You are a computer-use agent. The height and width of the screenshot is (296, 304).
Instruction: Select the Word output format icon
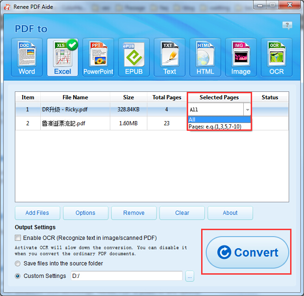click(26, 57)
